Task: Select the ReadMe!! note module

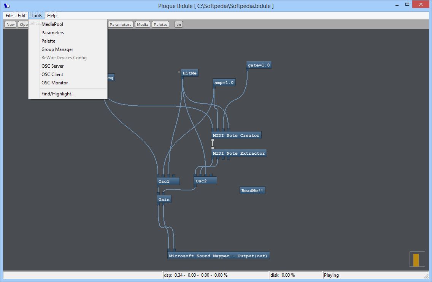Action: coord(253,190)
